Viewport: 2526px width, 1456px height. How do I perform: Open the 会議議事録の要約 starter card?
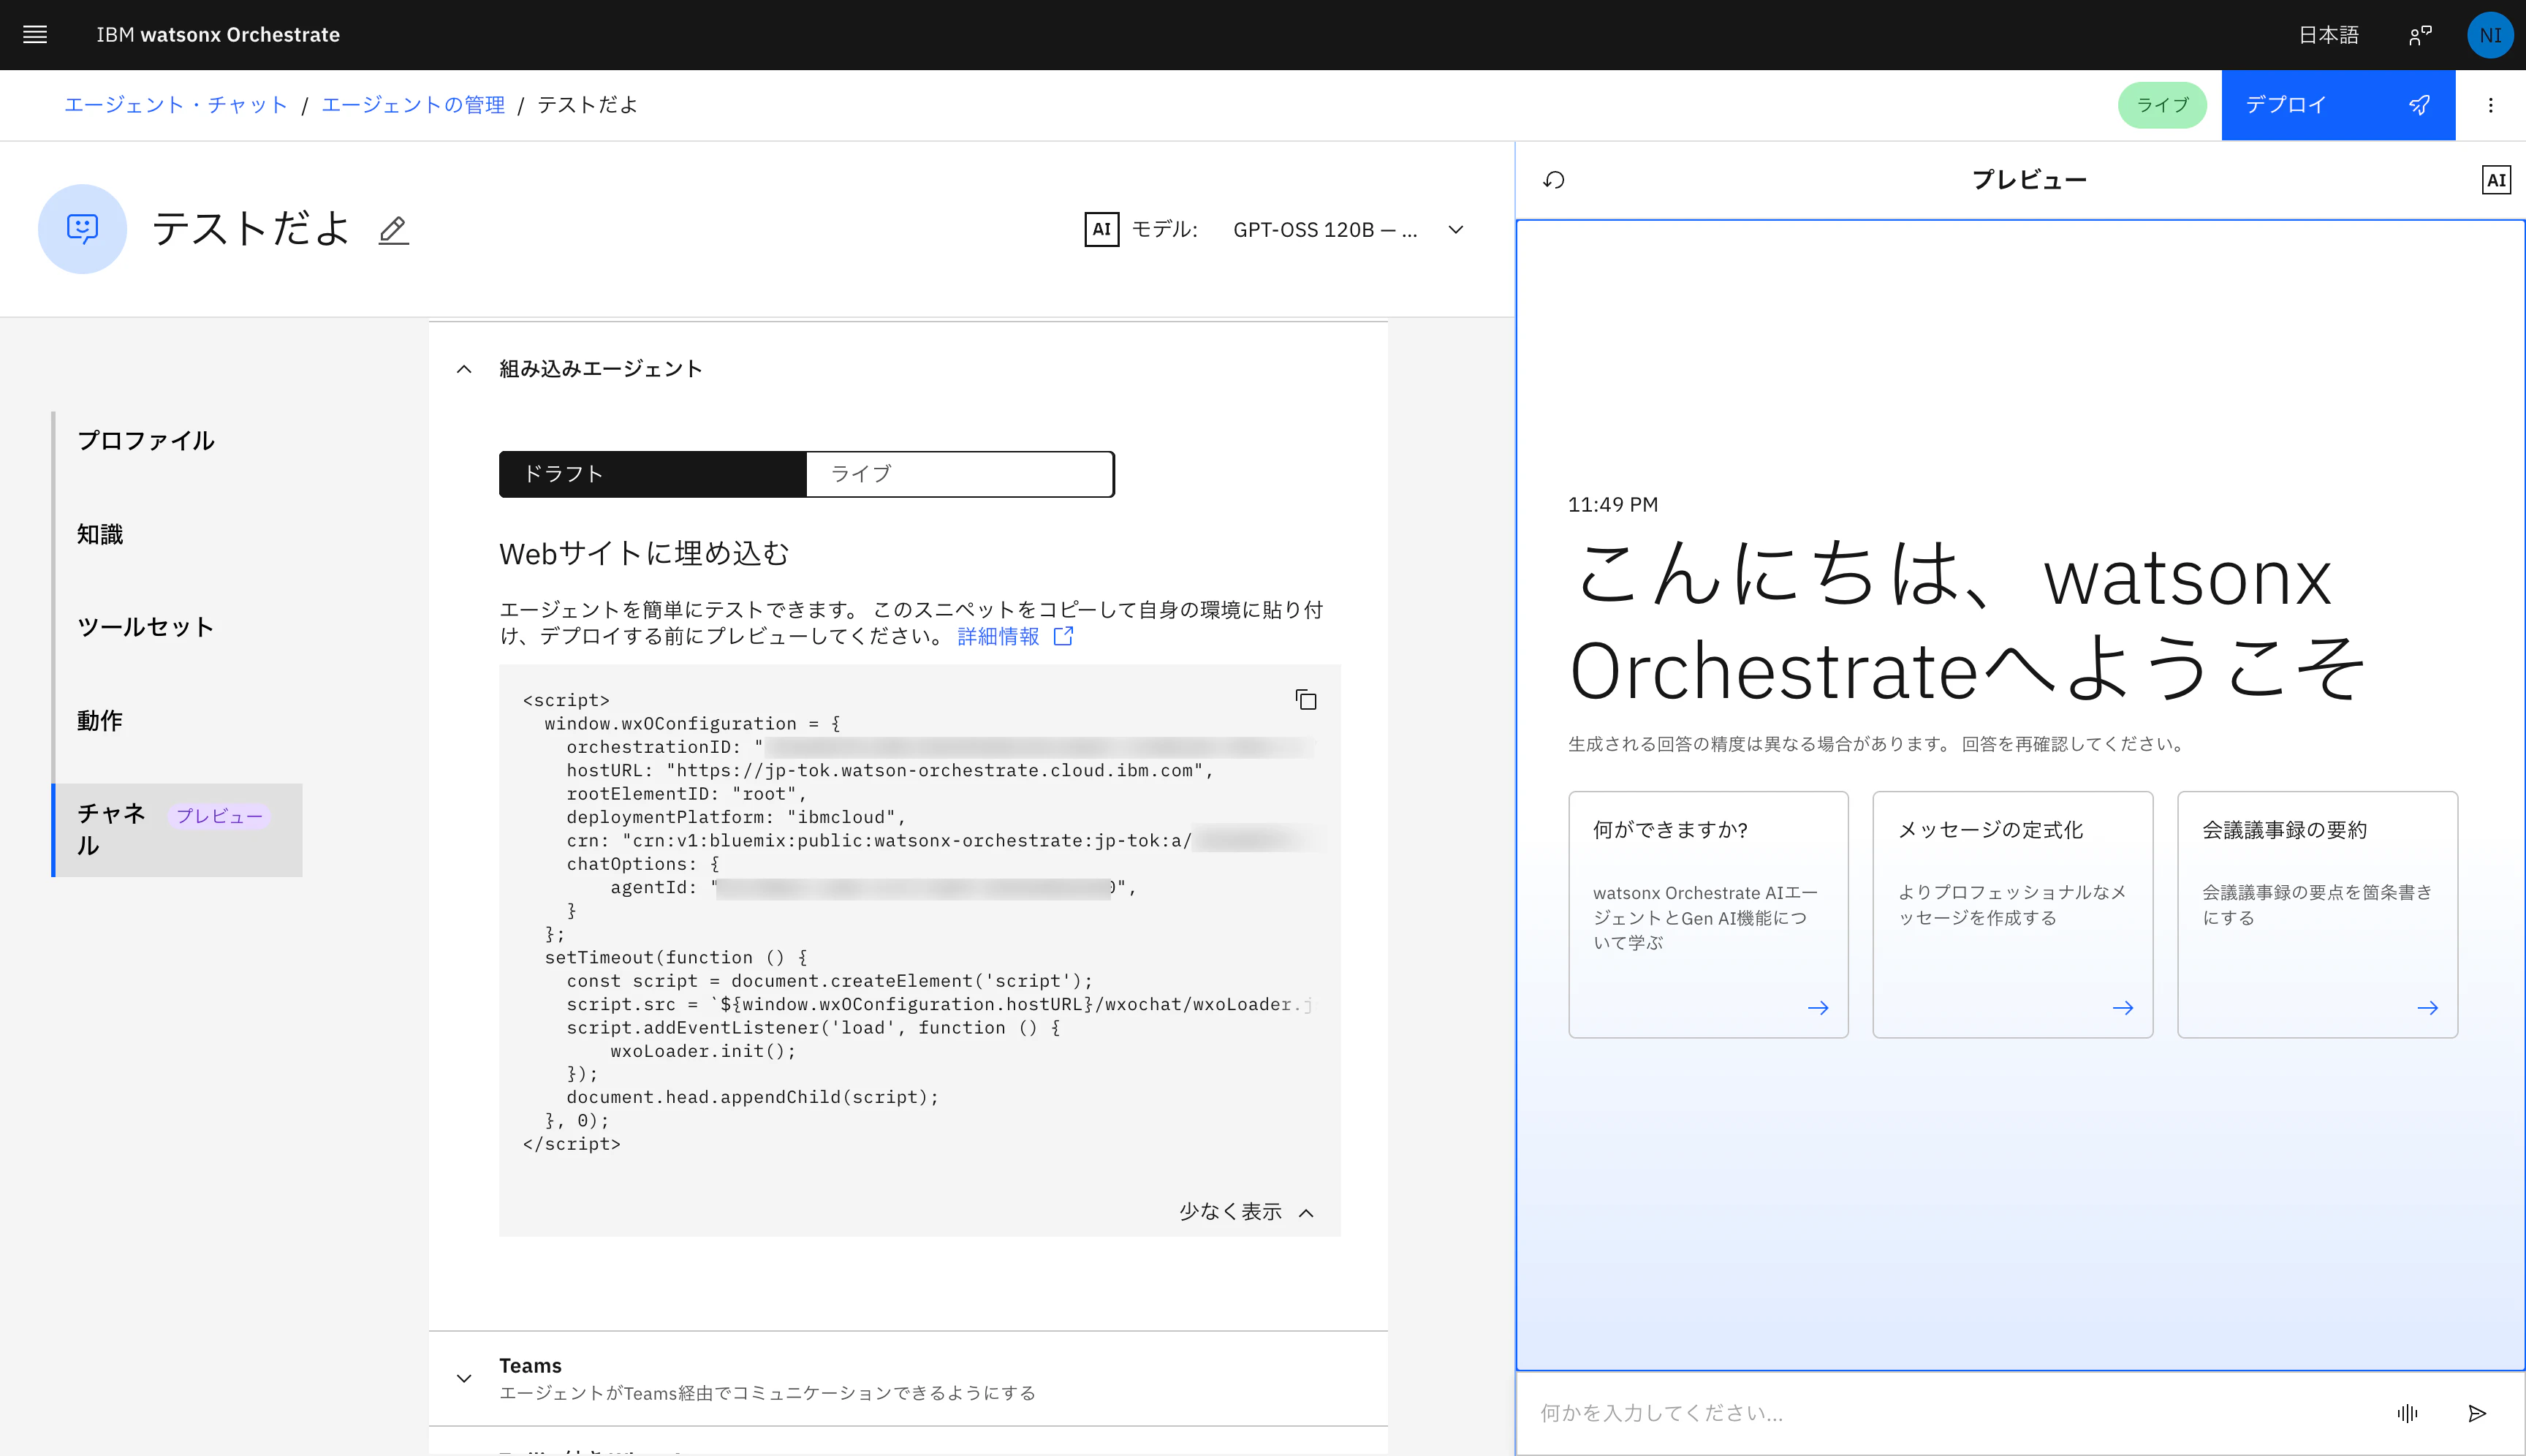[x=2317, y=914]
